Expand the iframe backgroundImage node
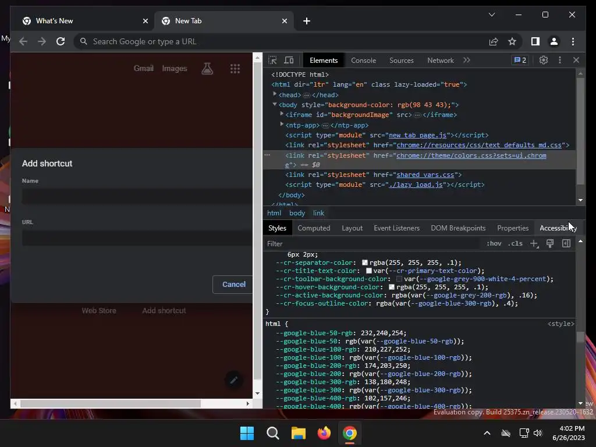 [x=282, y=113]
